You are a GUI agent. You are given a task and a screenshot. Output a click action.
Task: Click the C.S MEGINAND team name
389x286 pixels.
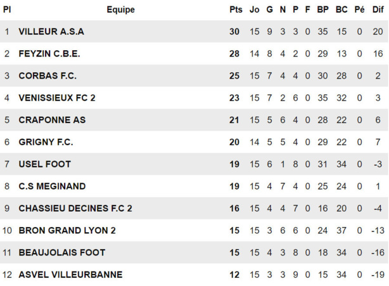[x=52, y=186]
